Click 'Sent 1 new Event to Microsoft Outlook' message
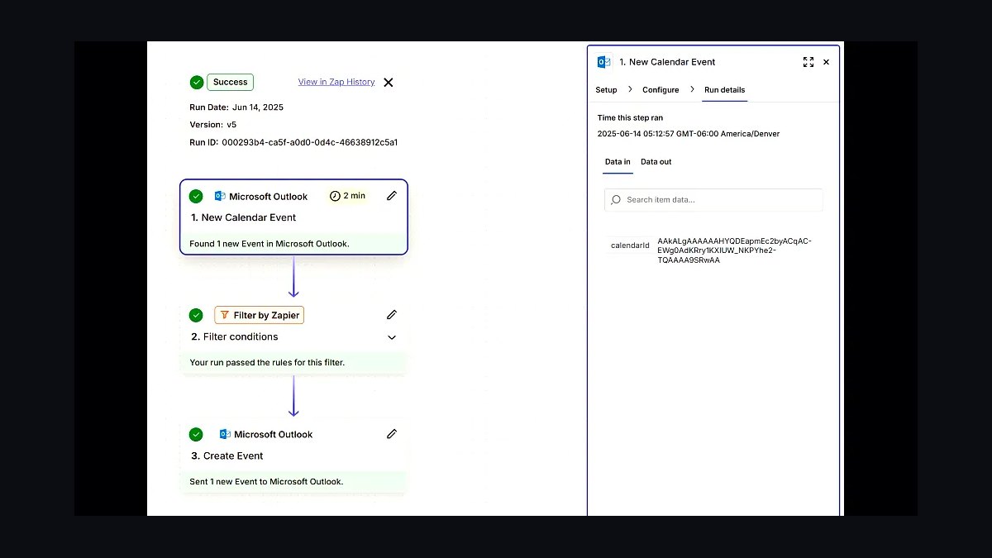The width and height of the screenshot is (992, 558). coord(266,481)
